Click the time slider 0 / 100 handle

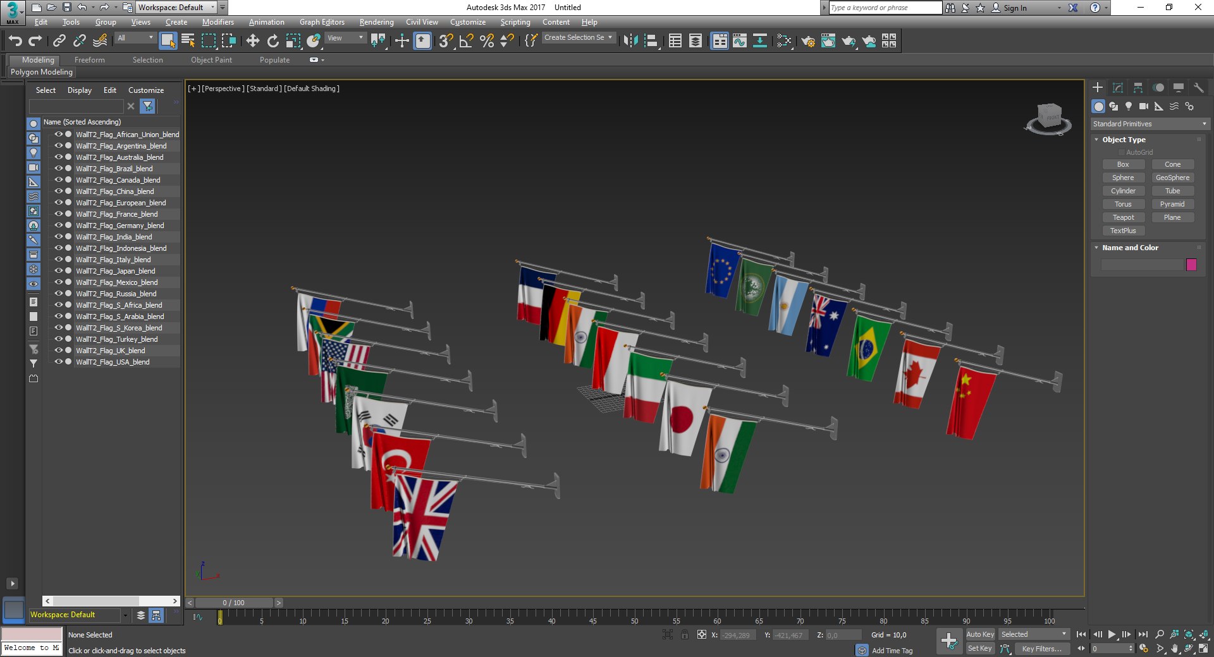[234, 603]
